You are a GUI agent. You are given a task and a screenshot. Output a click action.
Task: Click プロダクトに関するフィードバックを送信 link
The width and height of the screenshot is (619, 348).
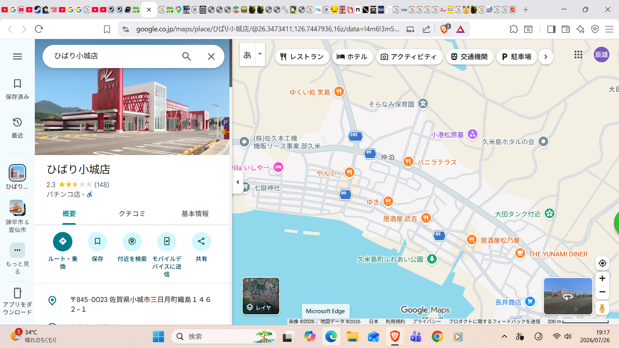point(494,321)
